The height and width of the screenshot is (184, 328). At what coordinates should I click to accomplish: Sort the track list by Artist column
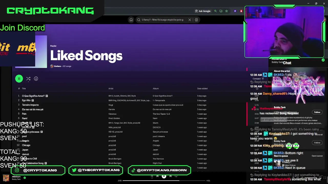tap(111, 88)
